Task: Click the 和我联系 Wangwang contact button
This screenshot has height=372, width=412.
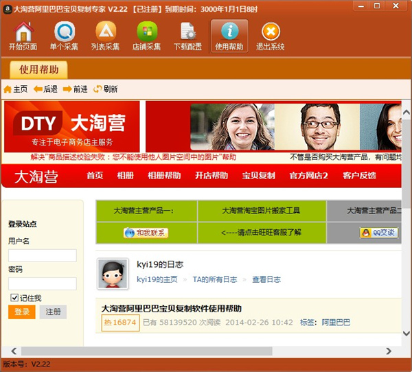Action: [146, 233]
